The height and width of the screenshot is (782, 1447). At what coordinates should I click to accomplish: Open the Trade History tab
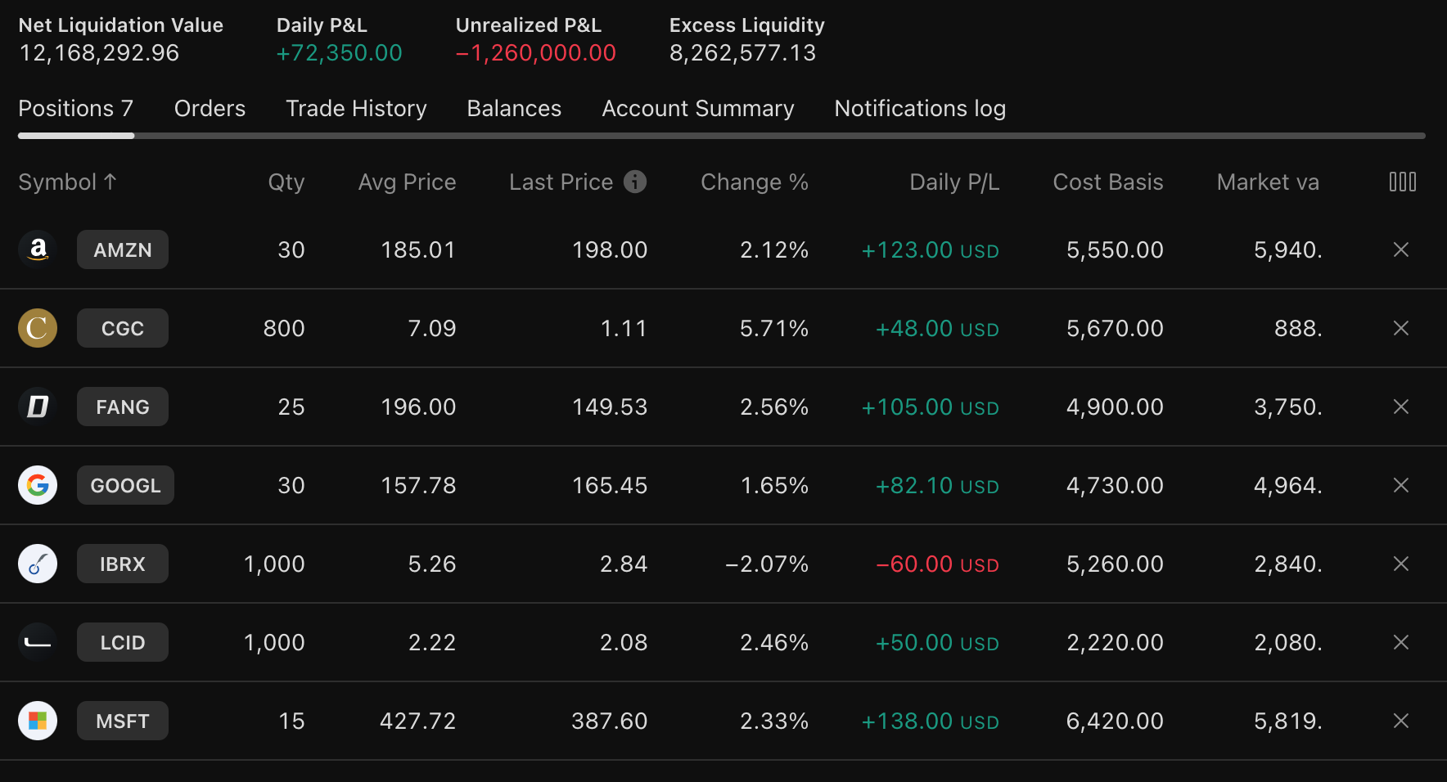[356, 109]
